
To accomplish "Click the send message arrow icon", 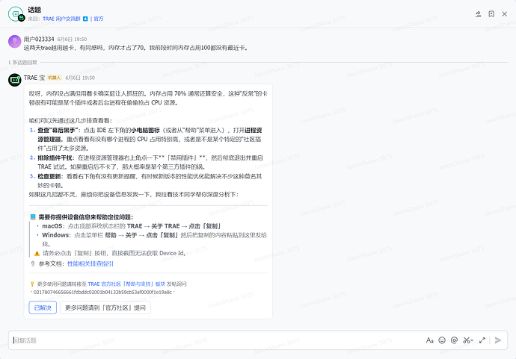I will click(498, 340).
